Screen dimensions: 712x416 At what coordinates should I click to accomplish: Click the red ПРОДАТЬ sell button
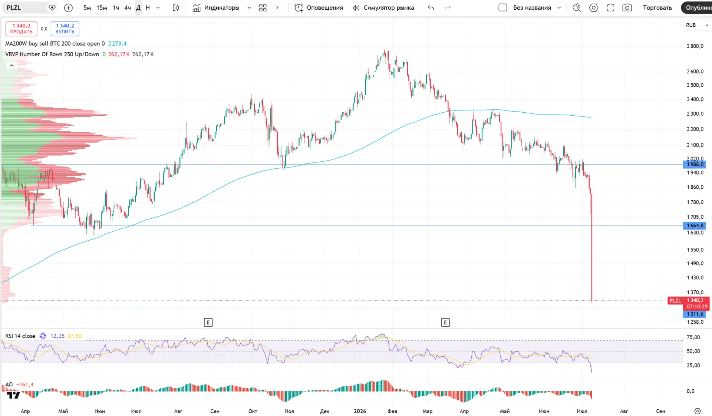(22, 29)
